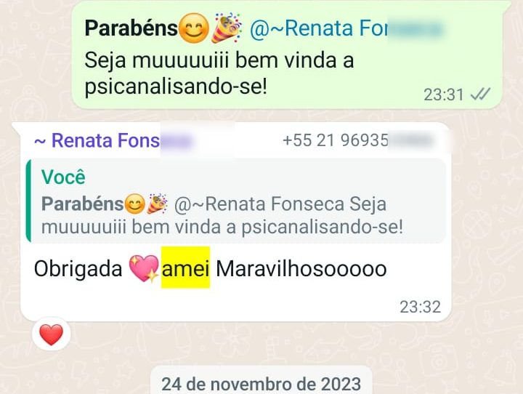Click the 24 de novembro de 2023 date chip
Screen dimensions: 523x394
[x=261, y=383]
